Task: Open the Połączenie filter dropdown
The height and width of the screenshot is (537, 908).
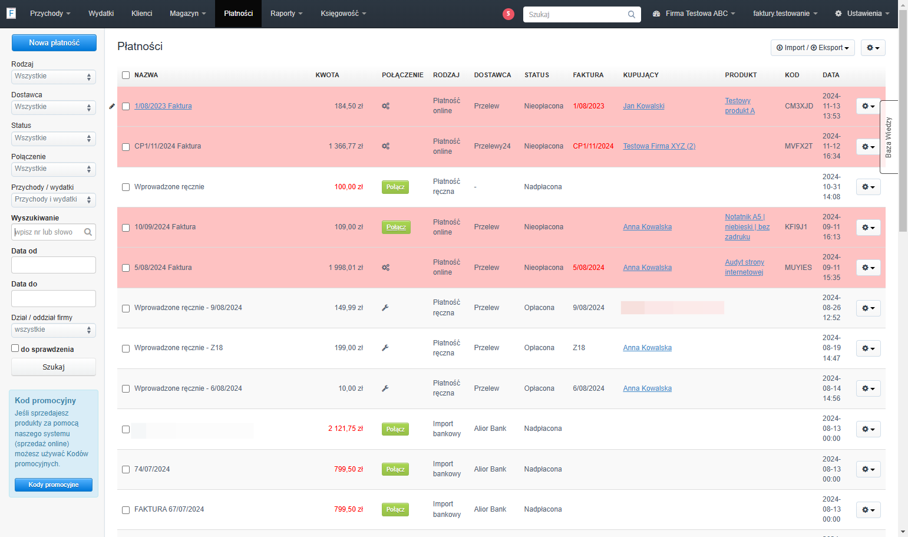Action: point(54,169)
